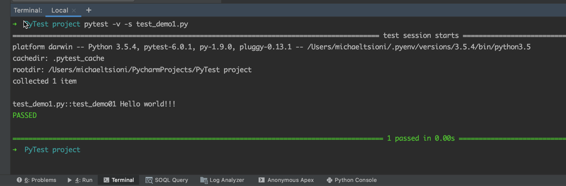Select the Local terminal tab

pyautogui.click(x=60, y=10)
